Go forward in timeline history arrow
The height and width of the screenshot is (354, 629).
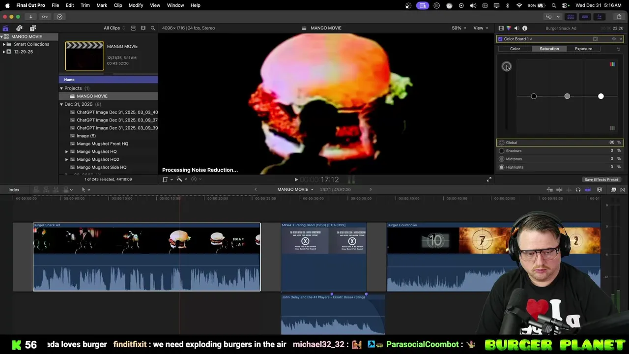point(371,190)
